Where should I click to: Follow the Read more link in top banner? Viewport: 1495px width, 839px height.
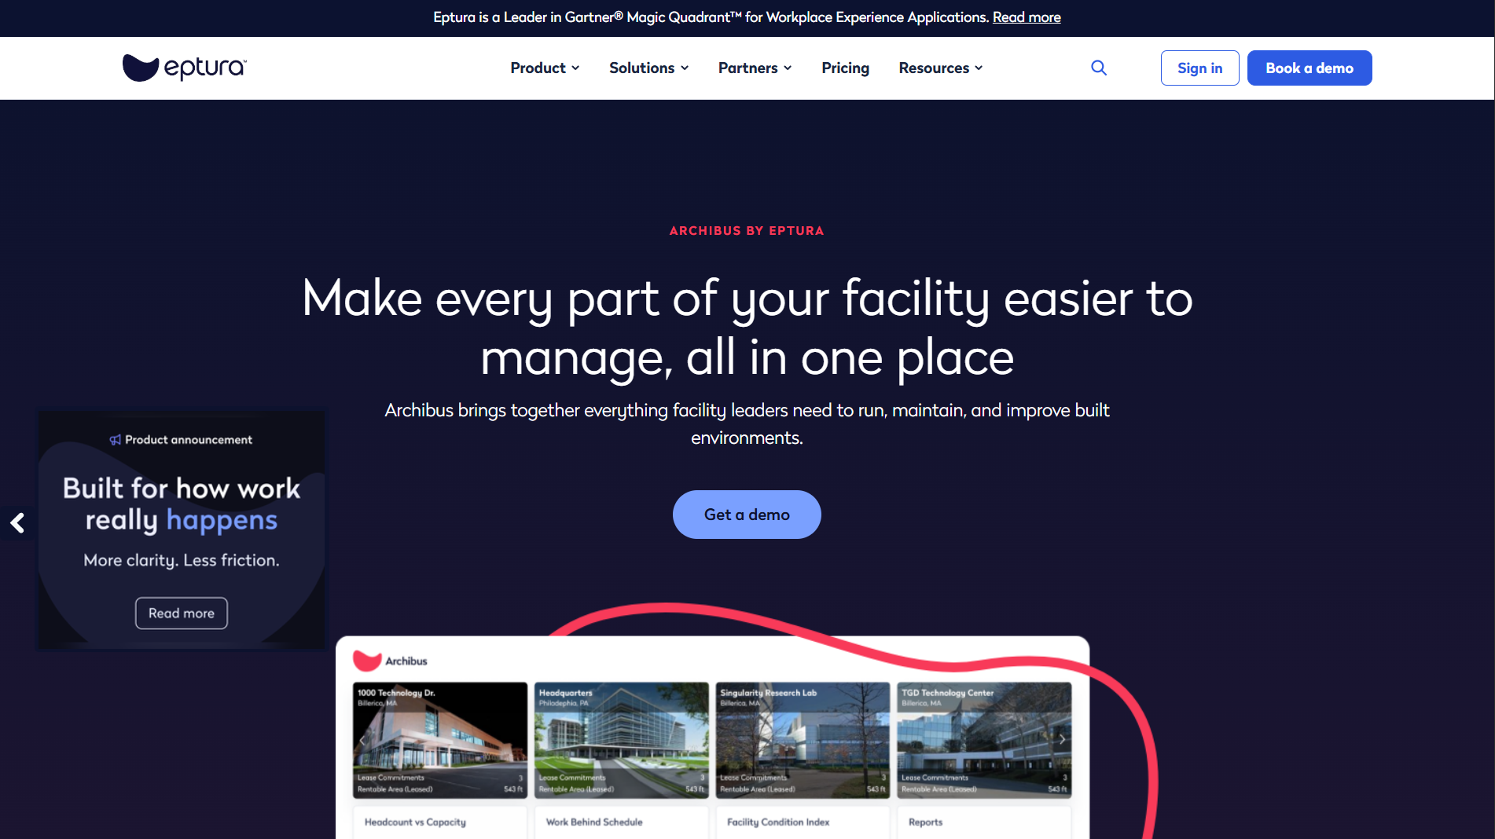[x=1027, y=17]
